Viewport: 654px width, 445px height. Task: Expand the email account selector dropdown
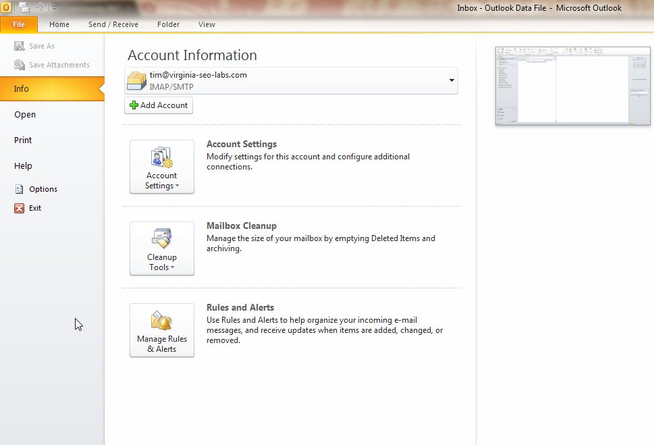click(451, 80)
